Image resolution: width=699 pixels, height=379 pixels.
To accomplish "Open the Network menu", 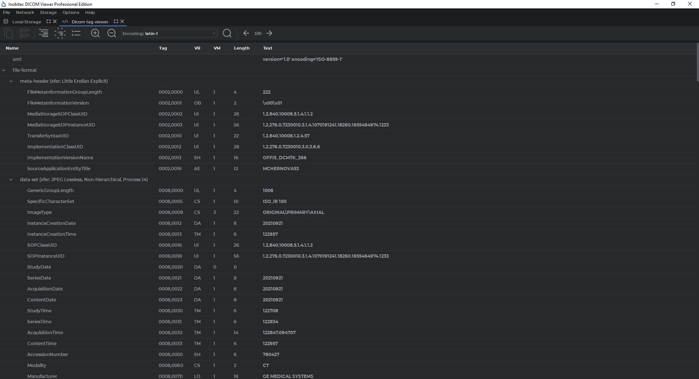I will 25,12.
